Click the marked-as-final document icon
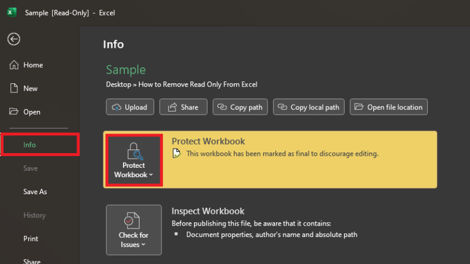 tap(176, 153)
